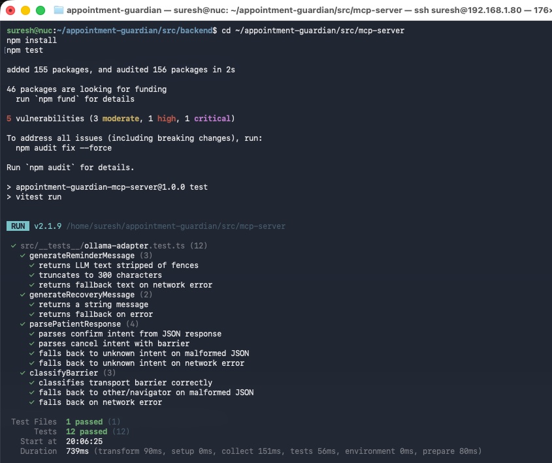Click the 'classifyBarrier (3)' suite line
This screenshot has height=463, width=552.
[73, 373]
